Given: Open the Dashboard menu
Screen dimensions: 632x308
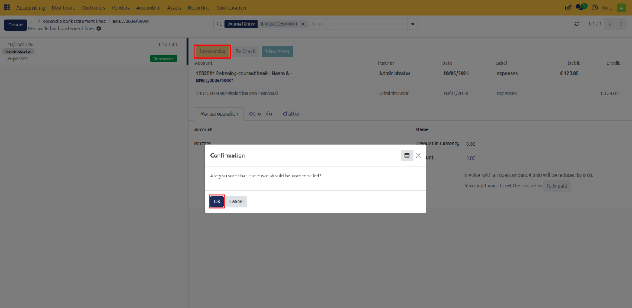Looking at the screenshot, I should tap(64, 7).
